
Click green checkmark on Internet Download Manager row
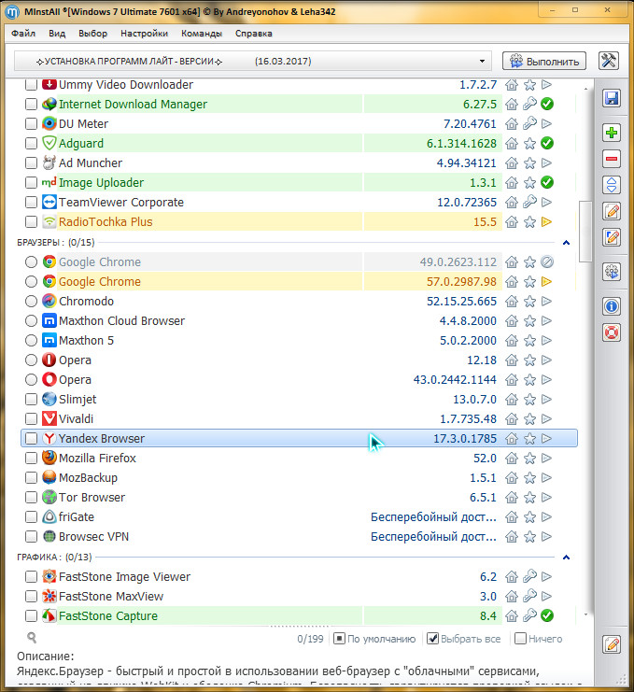pyautogui.click(x=547, y=105)
